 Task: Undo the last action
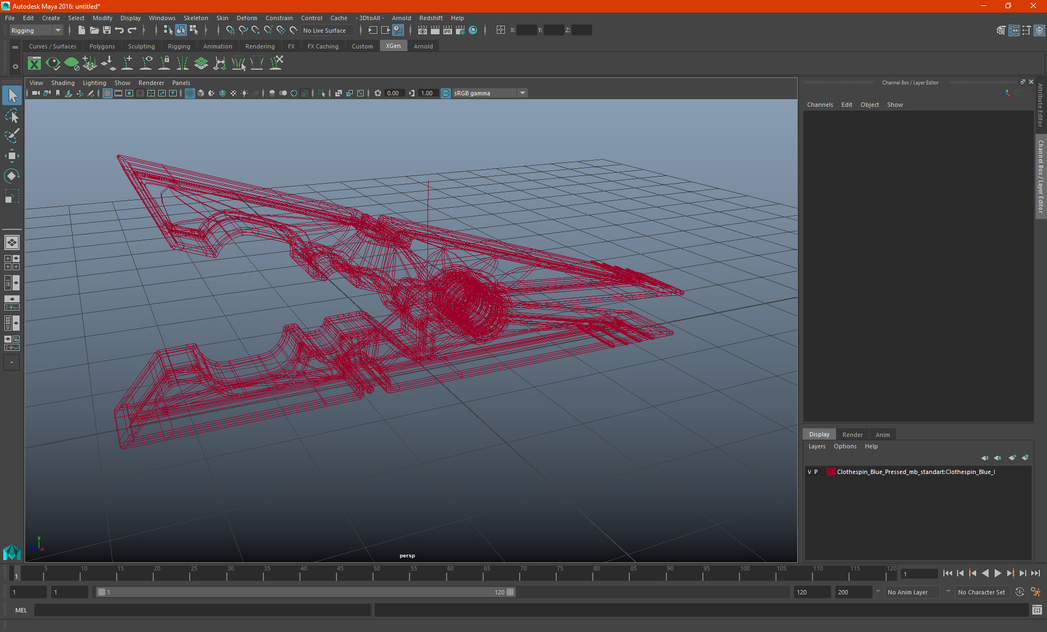[x=119, y=31]
